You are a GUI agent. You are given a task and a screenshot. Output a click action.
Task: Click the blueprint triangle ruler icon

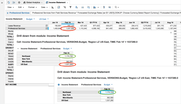pyautogui.click(x=53, y=7)
